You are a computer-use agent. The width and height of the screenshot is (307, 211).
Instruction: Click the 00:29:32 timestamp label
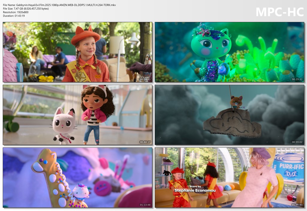tap(297, 80)
